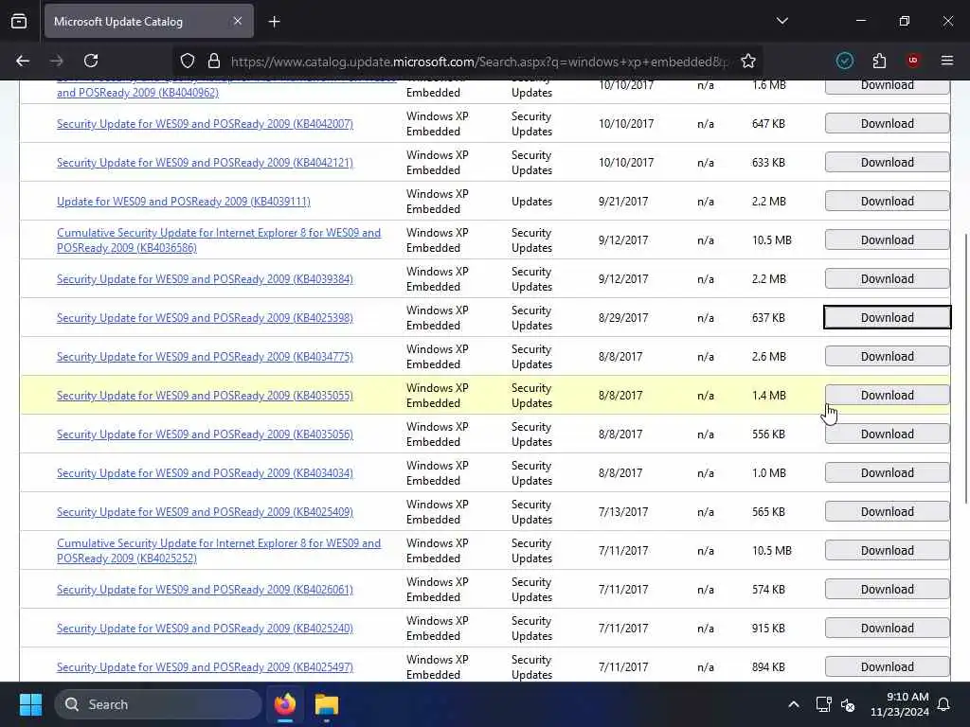Open the notifications bell icon
The image size is (970, 727).
pyautogui.click(x=944, y=704)
